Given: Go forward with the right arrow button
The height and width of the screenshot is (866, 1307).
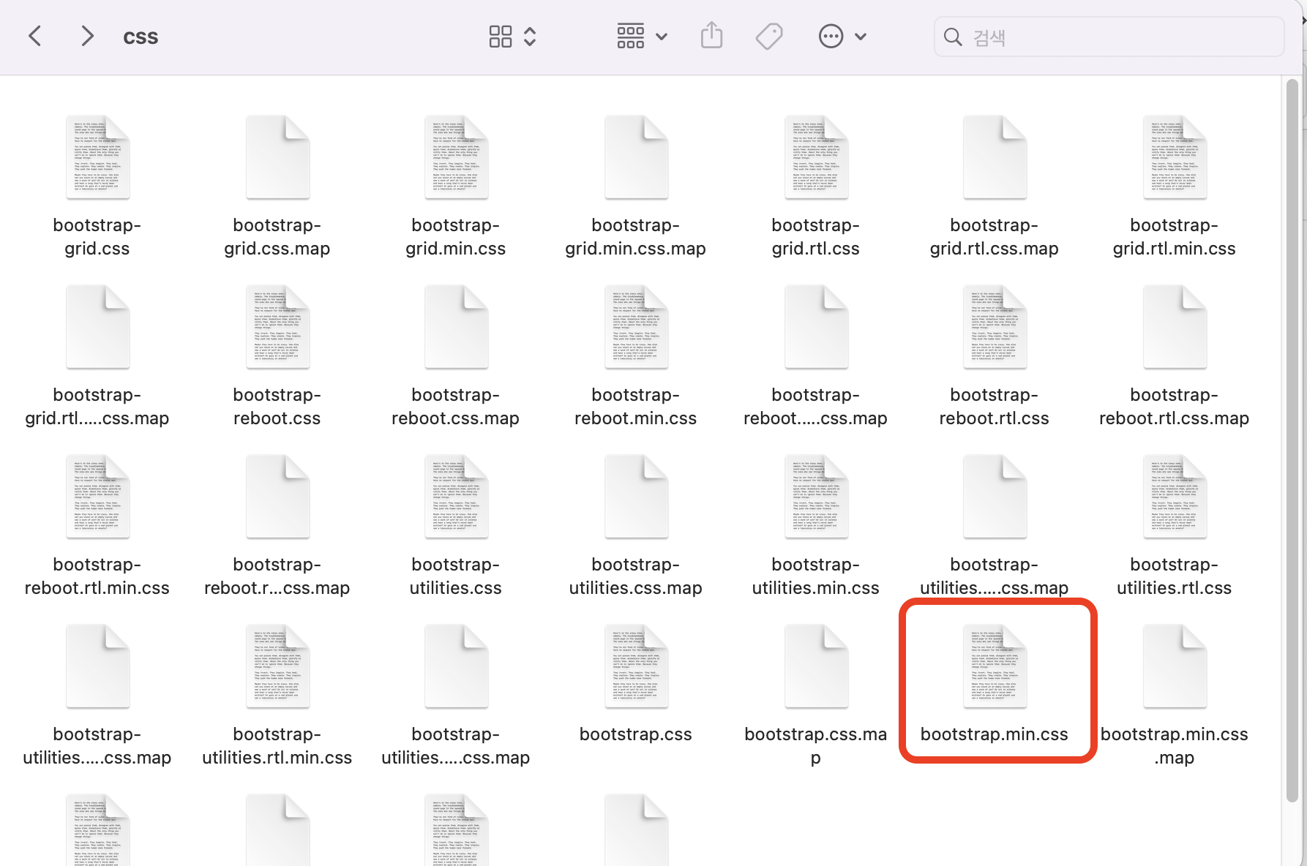Looking at the screenshot, I should [87, 36].
